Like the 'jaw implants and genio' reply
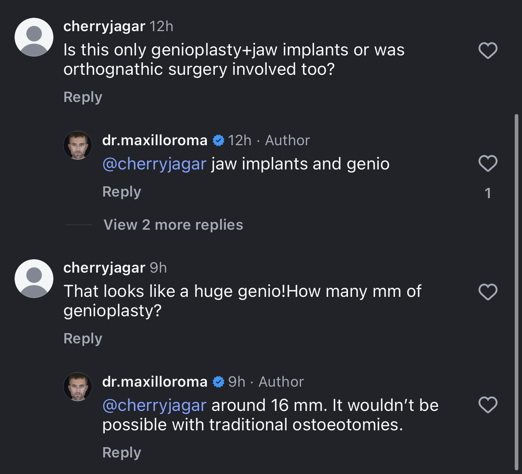 488,163
